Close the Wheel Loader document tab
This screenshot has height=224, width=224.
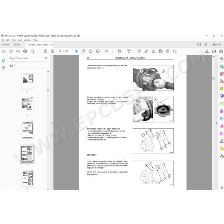click(51, 44)
